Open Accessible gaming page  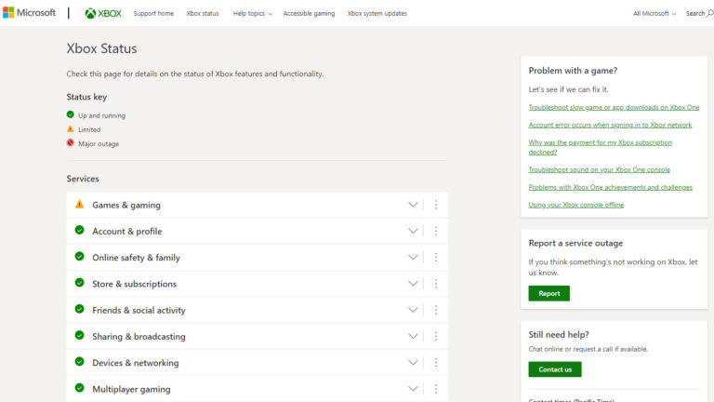(309, 14)
